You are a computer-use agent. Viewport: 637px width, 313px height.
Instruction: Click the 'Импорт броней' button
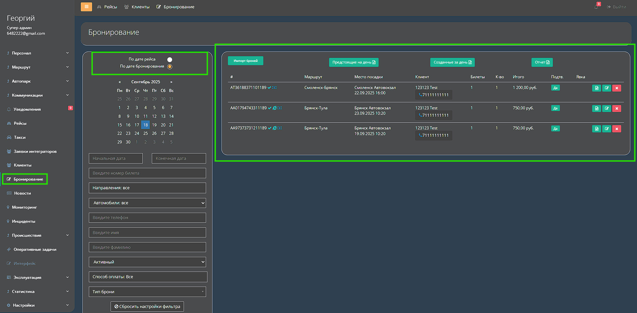(x=245, y=61)
